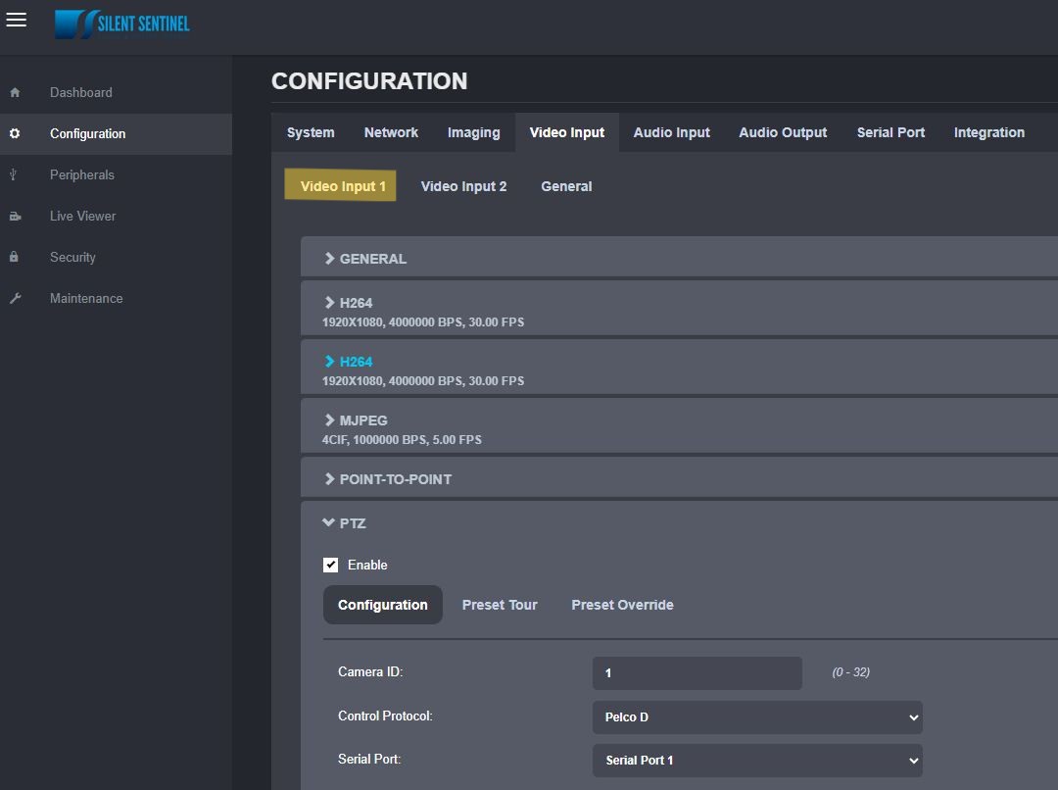Viewport: 1058px width, 790px height.
Task: Click the Security padlock icon
Action: 14,257
